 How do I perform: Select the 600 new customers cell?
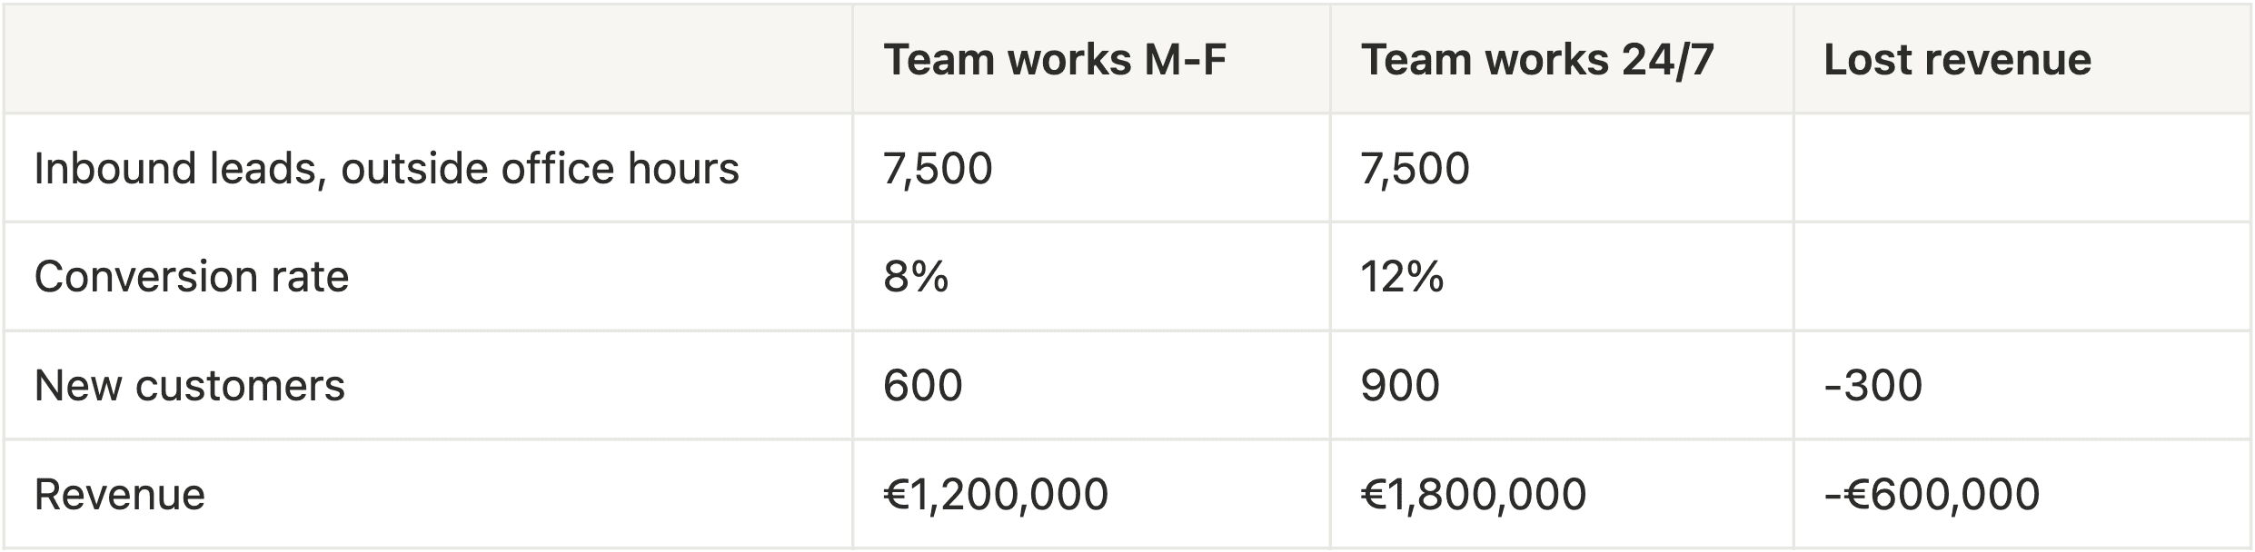[1091, 386]
